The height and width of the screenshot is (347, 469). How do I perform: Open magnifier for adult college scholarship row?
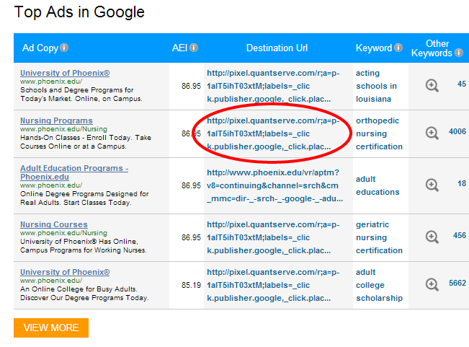pyautogui.click(x=432, y=285)
